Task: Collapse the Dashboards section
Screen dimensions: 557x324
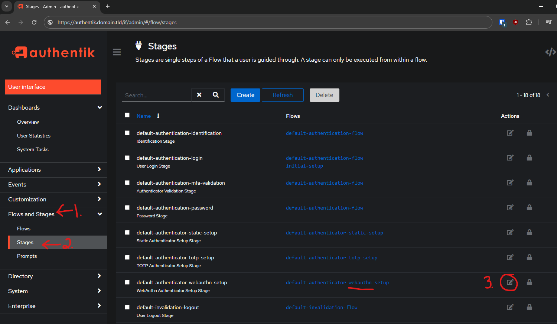Action: [53, 107]
